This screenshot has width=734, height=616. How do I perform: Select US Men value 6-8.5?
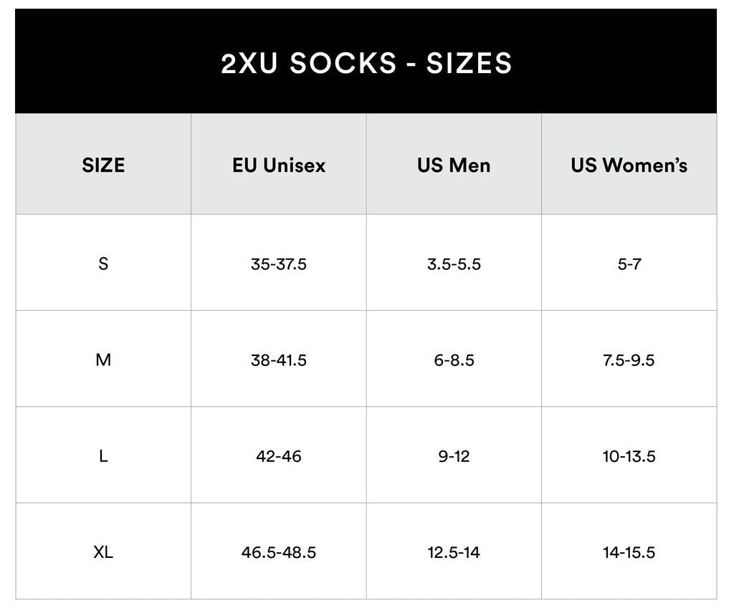click(454, 360)
